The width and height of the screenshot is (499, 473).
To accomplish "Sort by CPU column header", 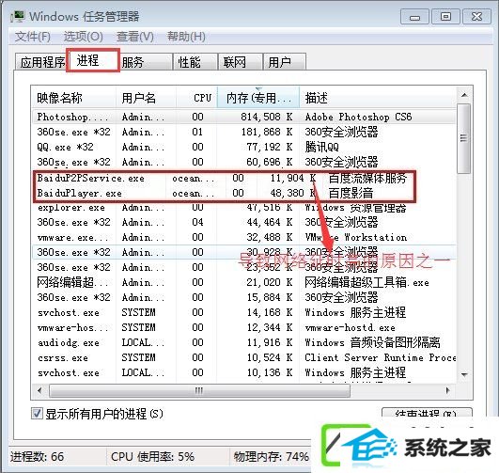I will pos(196,98).
